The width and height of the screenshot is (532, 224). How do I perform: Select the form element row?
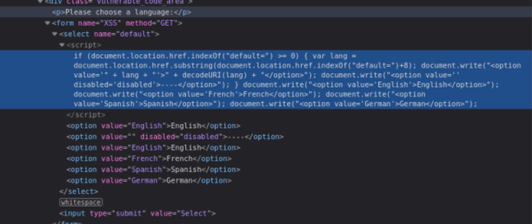tap(266, 23)
